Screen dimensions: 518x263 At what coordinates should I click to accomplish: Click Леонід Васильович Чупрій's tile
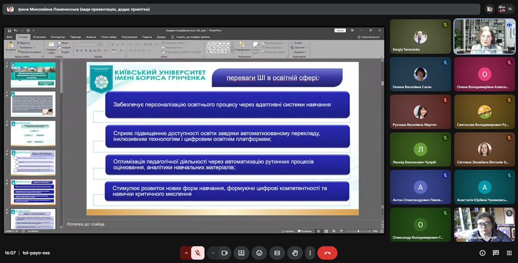pyautogui.click(x=420, y=149)
